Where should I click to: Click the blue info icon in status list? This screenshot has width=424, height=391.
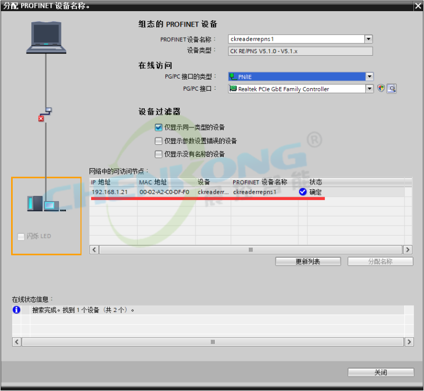tap(16, 310)
